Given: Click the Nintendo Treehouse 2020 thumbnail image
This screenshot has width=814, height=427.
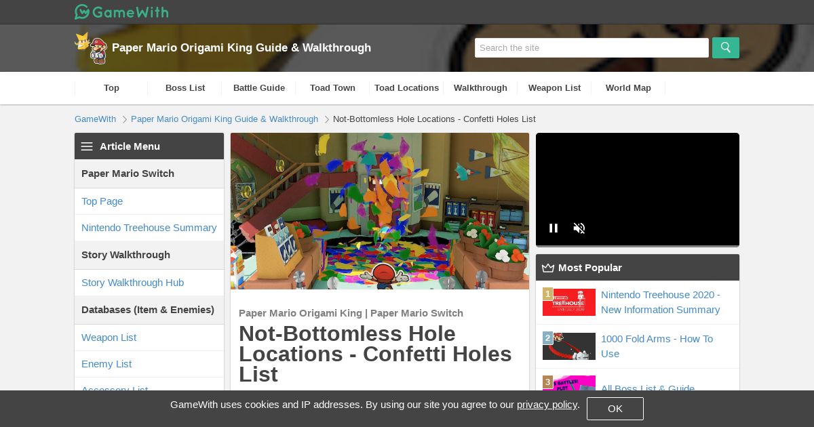Looking at the screenshot, I should pyautogui.click(x=569, y=302).
